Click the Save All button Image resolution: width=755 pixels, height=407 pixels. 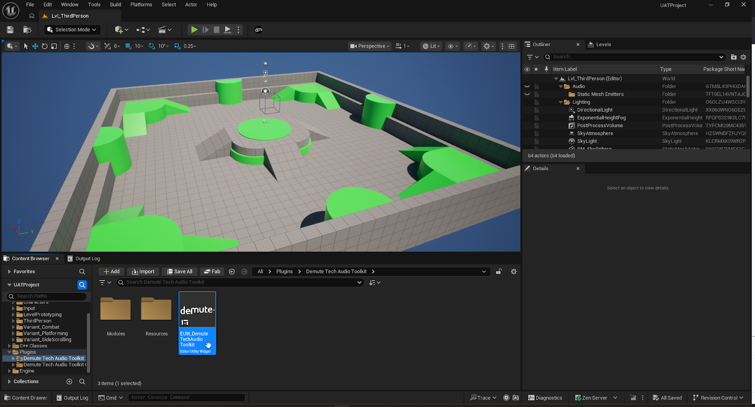click(x=179, y=272)
